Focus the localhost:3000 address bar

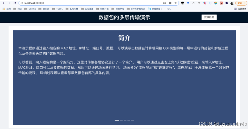pyautogui.click(x=99, y=3)
